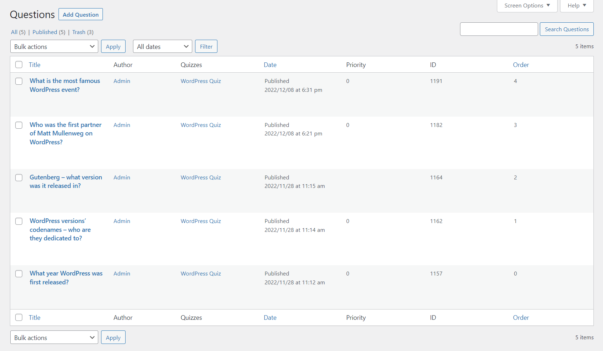Open WordPress Quiz link in row 1182
This screenshot has height=351, width=603.
click(201, 125)
